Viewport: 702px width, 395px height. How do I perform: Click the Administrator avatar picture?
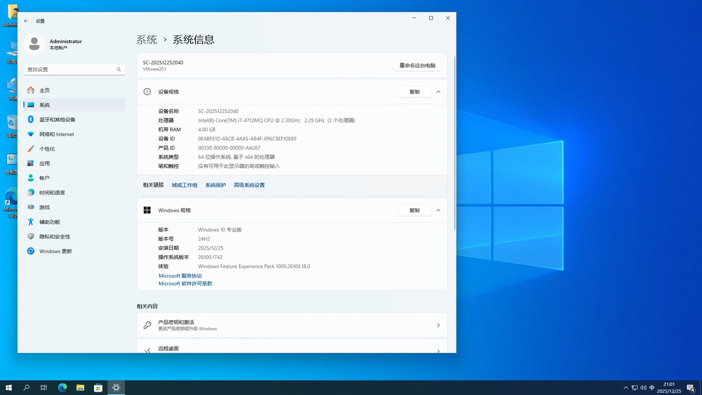(x=34, y=44)
